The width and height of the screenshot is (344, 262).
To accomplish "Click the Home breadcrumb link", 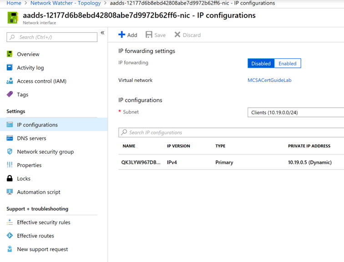I will click(x=14, y=3).
